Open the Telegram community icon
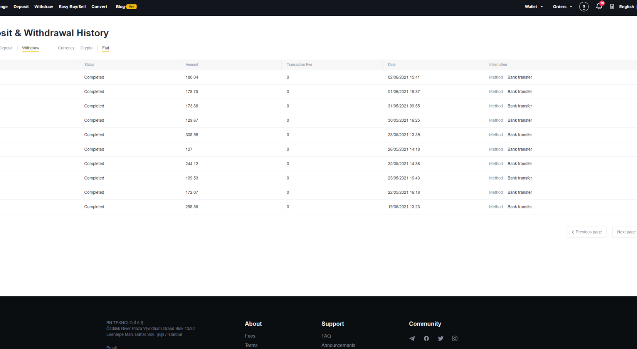 [x=412, y=339]
